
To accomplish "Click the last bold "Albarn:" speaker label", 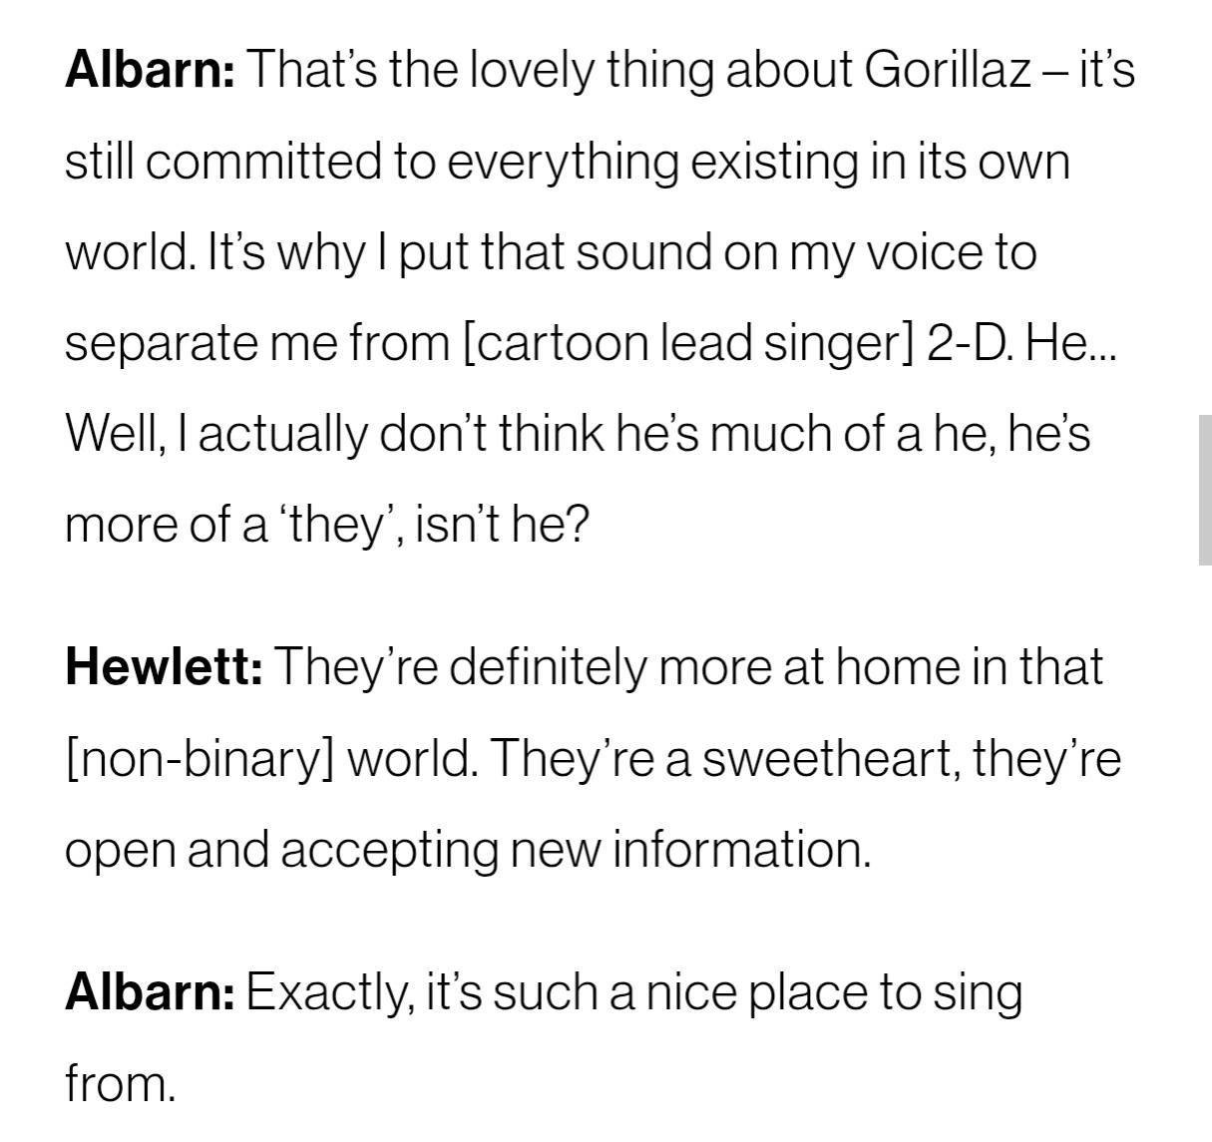I will click(x=150, y=992).
